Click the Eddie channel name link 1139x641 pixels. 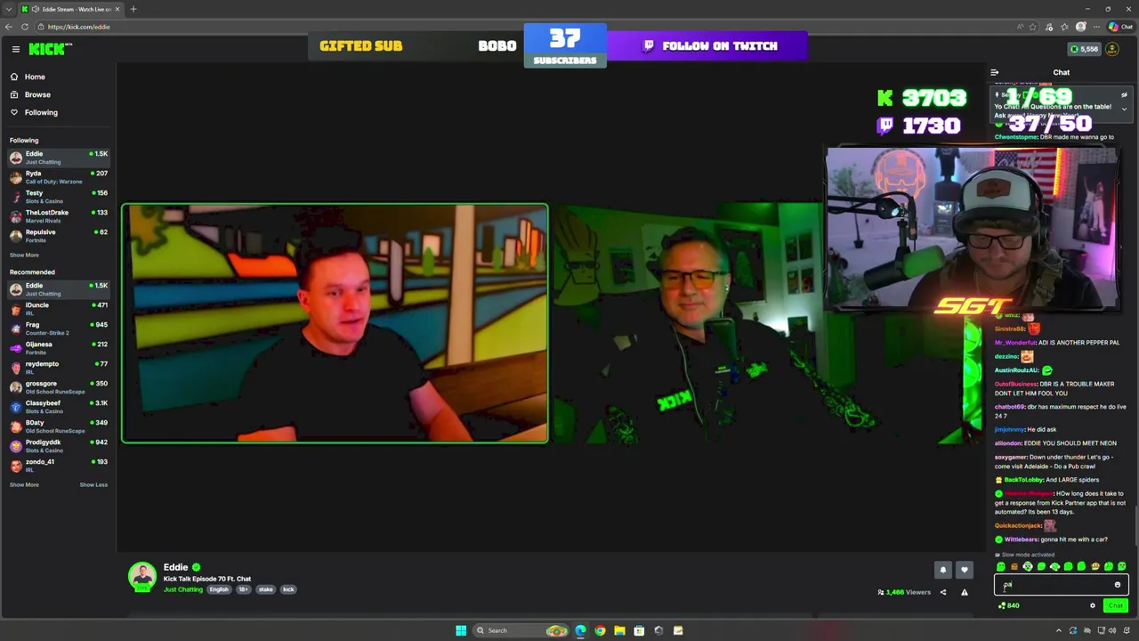point(175,567)
